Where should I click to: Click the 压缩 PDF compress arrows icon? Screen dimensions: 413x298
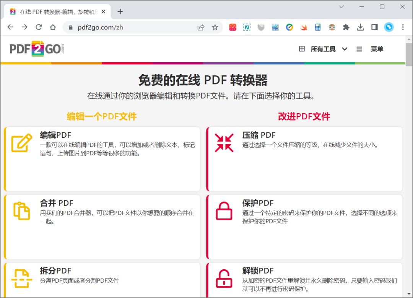(224, 142)
